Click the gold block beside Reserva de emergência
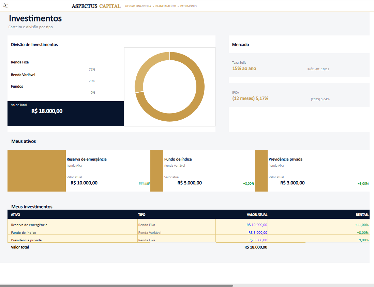 36,171
